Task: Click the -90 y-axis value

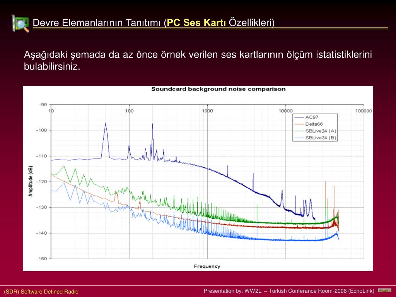Action: coord(43,104)
